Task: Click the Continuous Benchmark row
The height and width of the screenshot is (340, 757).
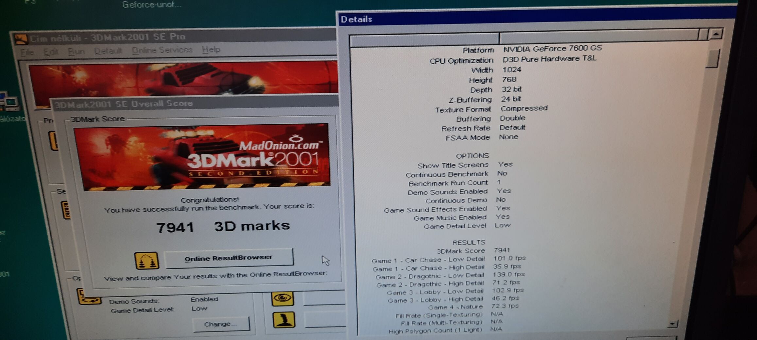Action: 456,174
